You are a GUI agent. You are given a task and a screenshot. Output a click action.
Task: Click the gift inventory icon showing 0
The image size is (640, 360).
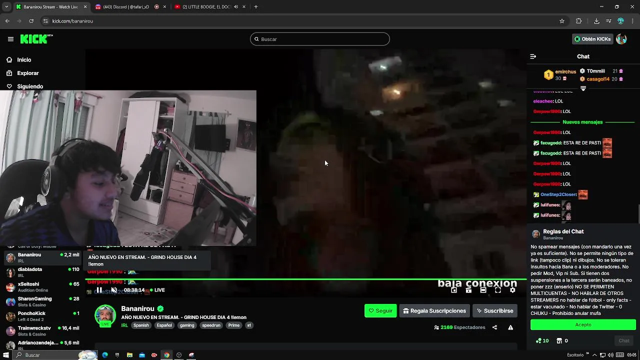[x=562, y=340]
